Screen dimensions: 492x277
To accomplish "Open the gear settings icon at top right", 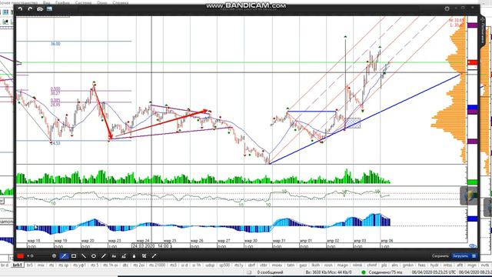I will pos(447,8).
